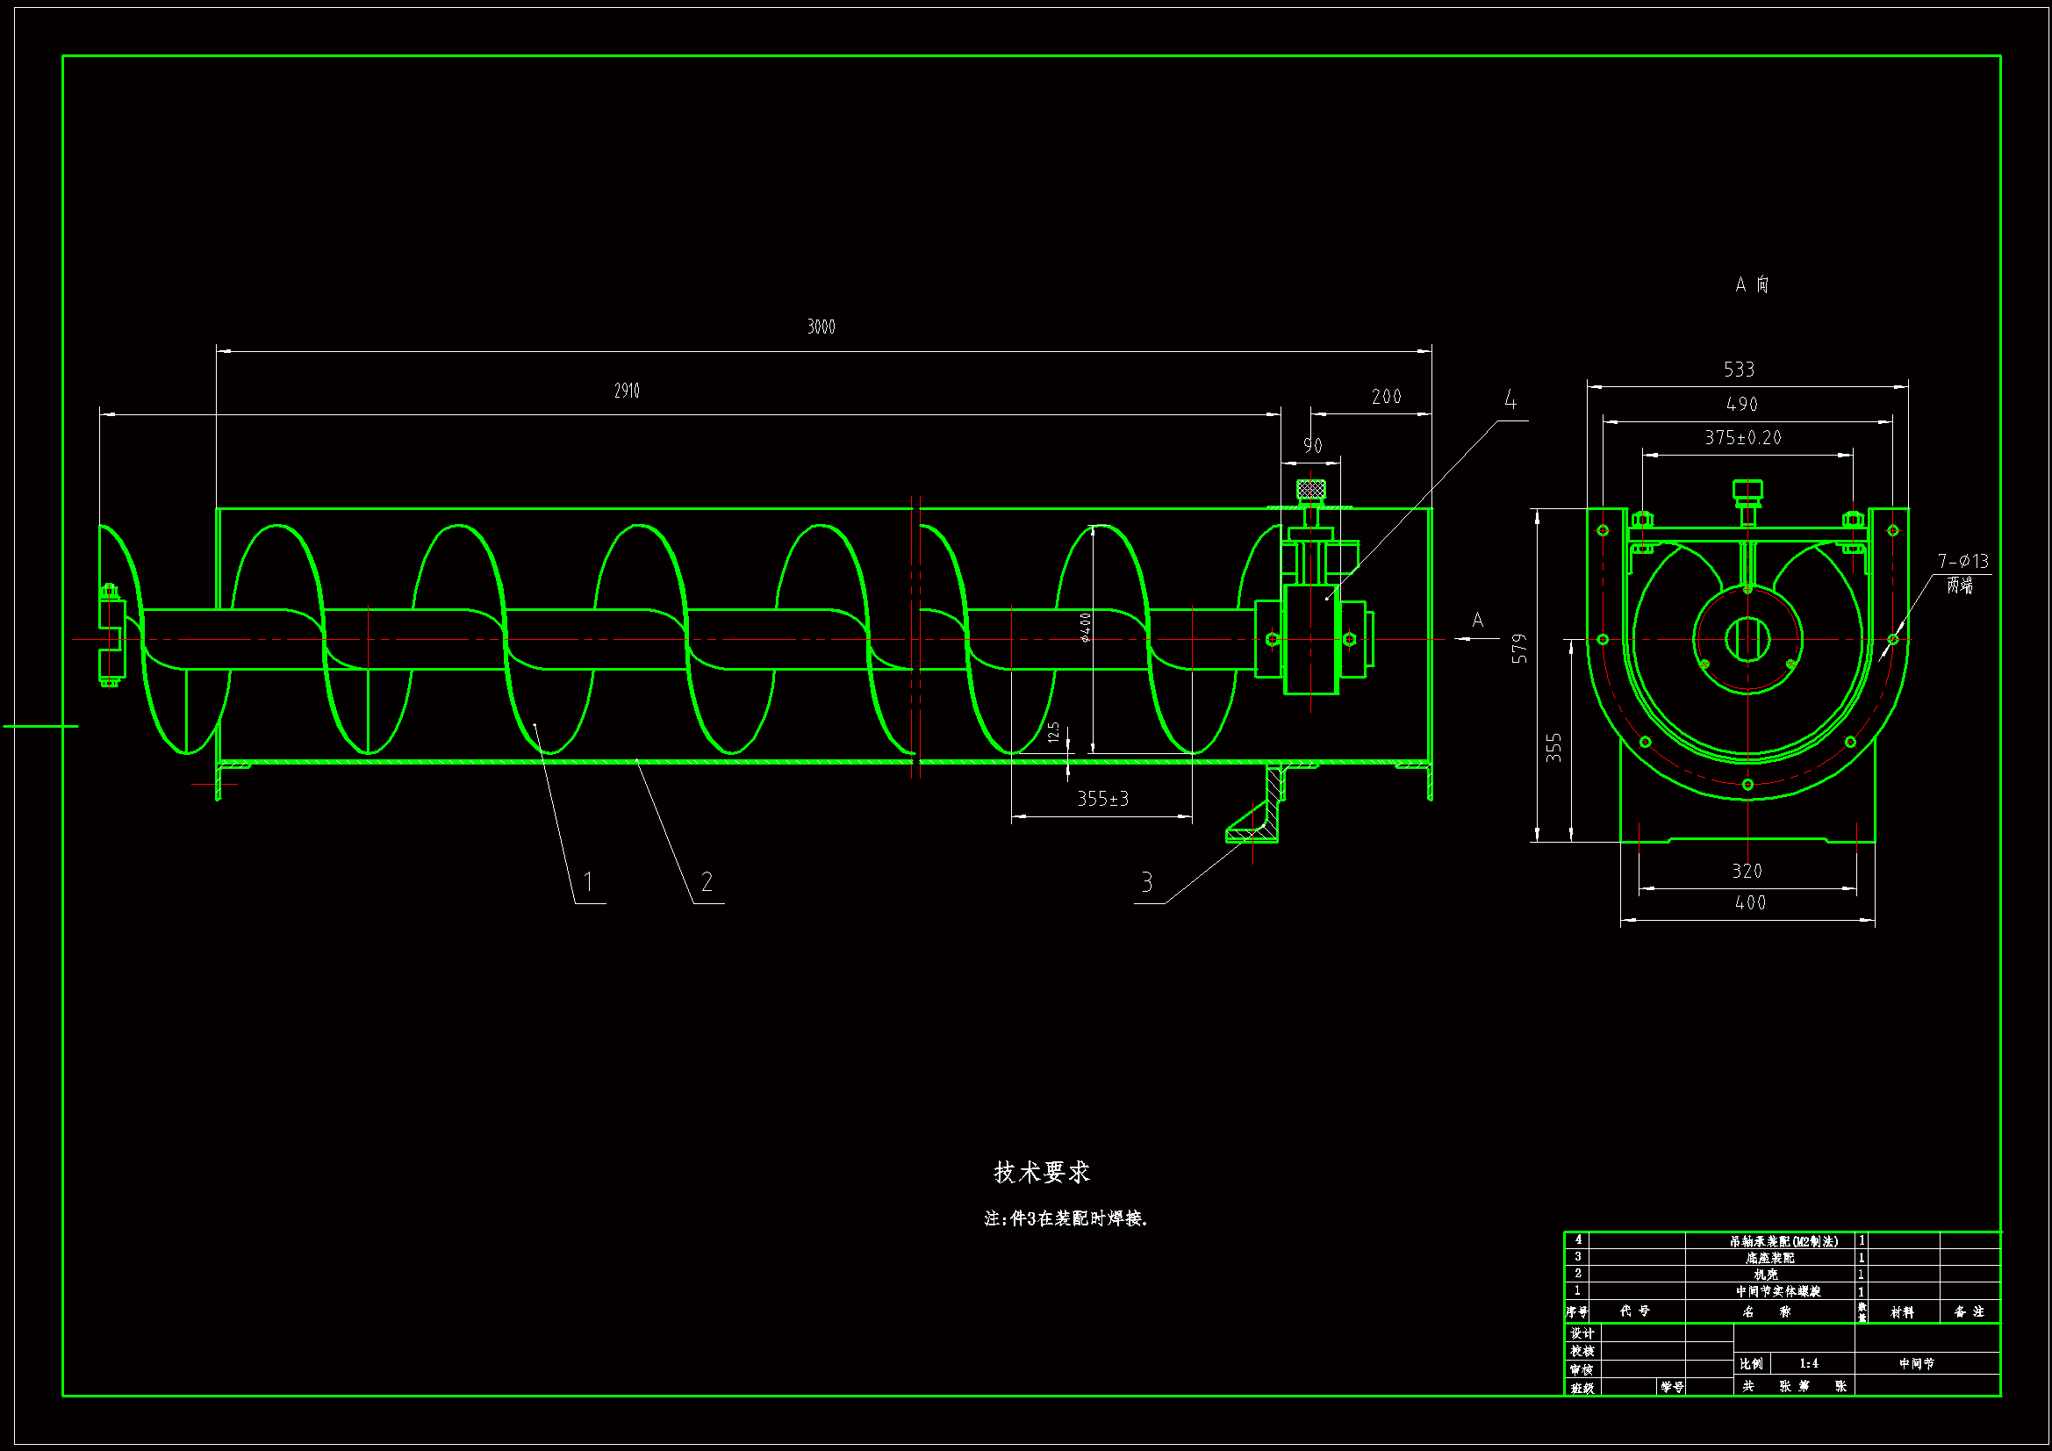This screenshot has height=1451, width=2052.
Task: Select the 技术要求 heading text
Action: 1041,1173
